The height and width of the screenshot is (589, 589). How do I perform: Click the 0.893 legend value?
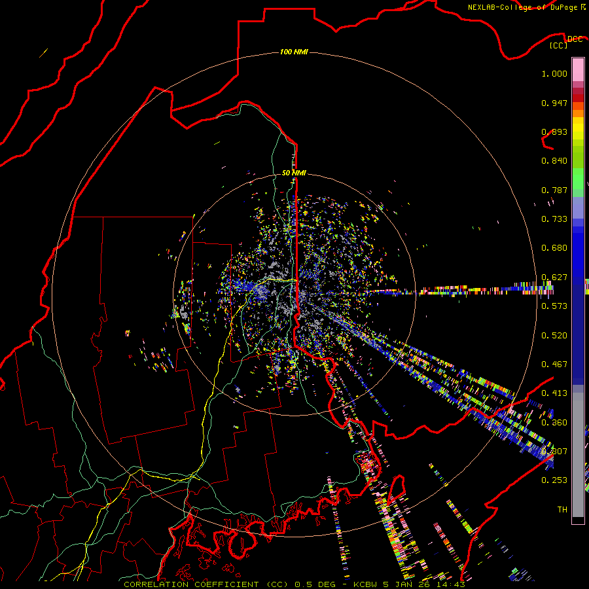tap(554, 132)
